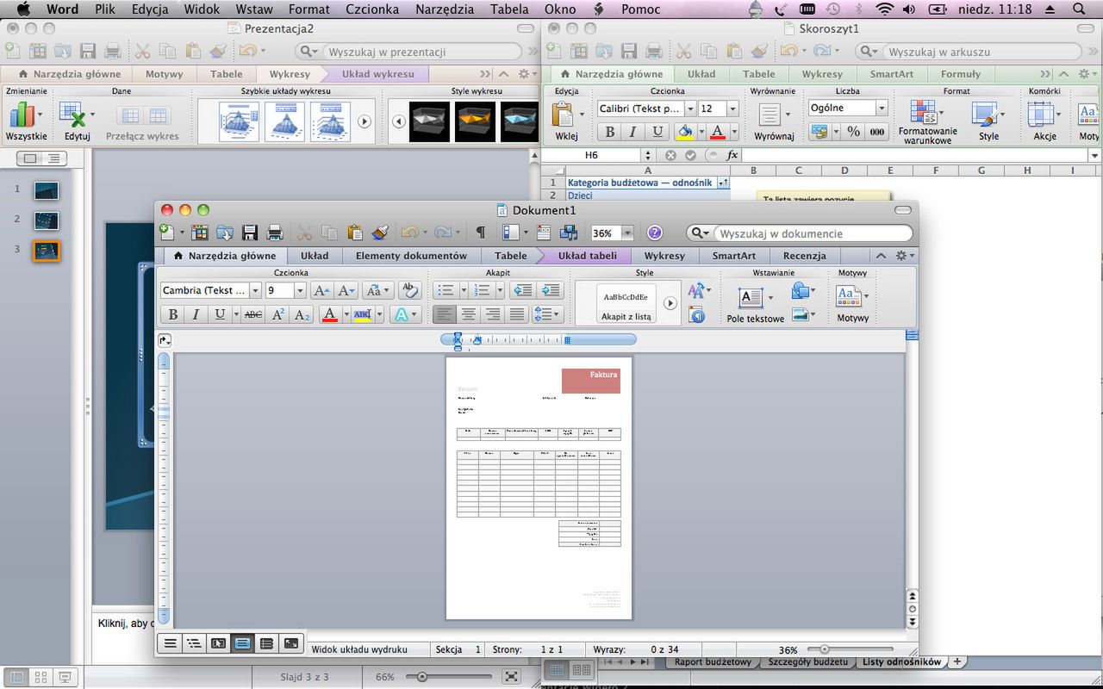This screenshot has height=689, width=1103.
Task: Toggle left alignment in the Word ribbon
Action: pyautogui.click(x=445, y=315)
